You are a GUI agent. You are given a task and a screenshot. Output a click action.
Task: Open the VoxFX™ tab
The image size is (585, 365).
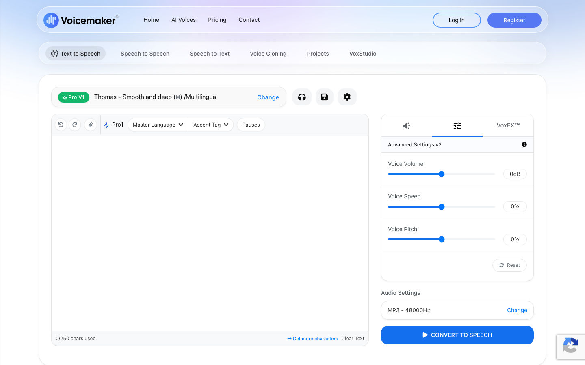pos(508,125)
